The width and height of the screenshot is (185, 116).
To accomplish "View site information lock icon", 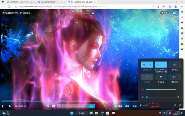I will 16,6.
